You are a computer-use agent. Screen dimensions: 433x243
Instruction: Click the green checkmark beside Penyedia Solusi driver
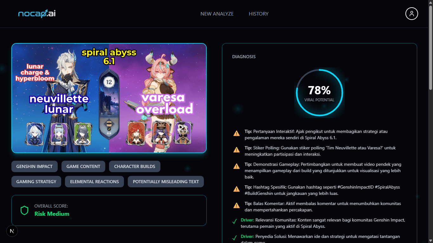pyautogui.click(x=235, y=238)
